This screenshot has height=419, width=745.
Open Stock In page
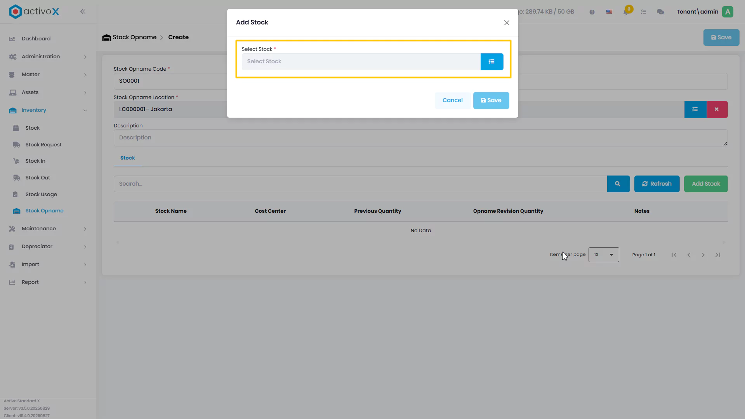[35, 161]
